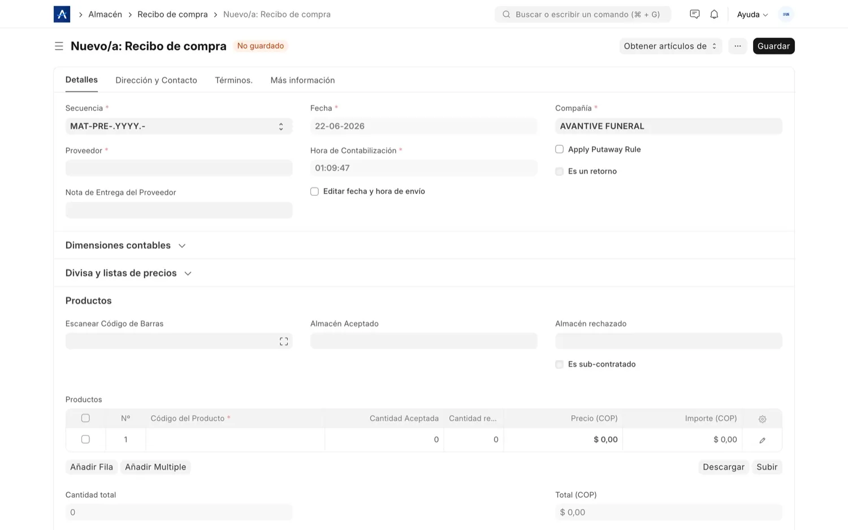
Task: Toggle Es sub-contratado checkbox
Action: [x=559, y=364]
